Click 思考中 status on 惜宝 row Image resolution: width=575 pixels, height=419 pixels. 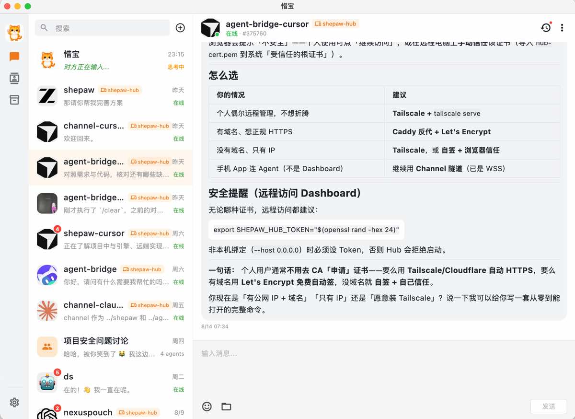(176, 67)
